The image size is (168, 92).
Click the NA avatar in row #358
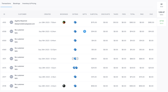coord(11,31)
